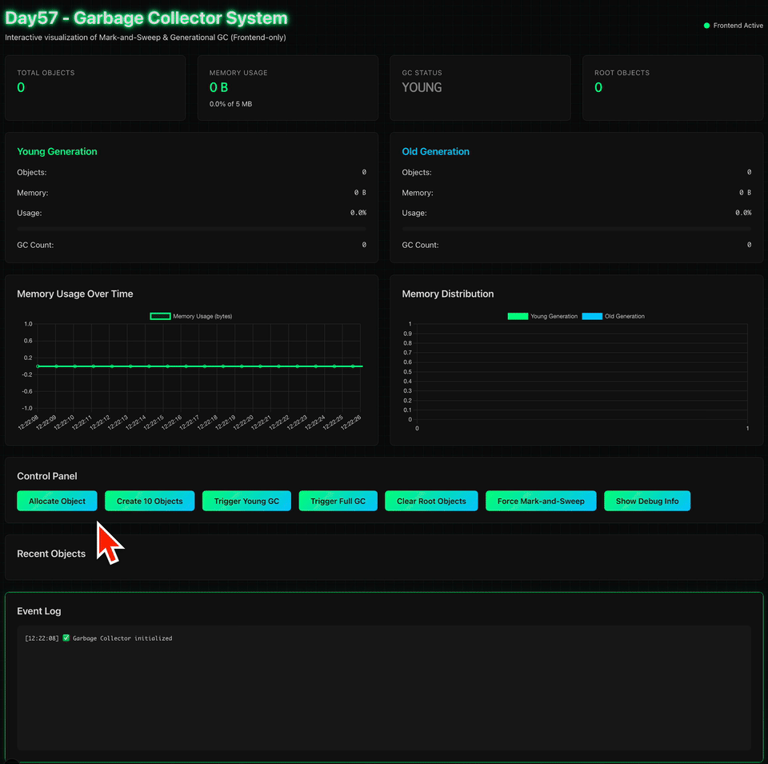Viewport: 768px width, 764px height.
Task: Click the Young Generation usage progress bar
Action: (191, 229)
